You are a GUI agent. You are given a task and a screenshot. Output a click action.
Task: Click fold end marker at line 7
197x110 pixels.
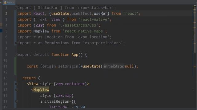[x=16, y=43]
